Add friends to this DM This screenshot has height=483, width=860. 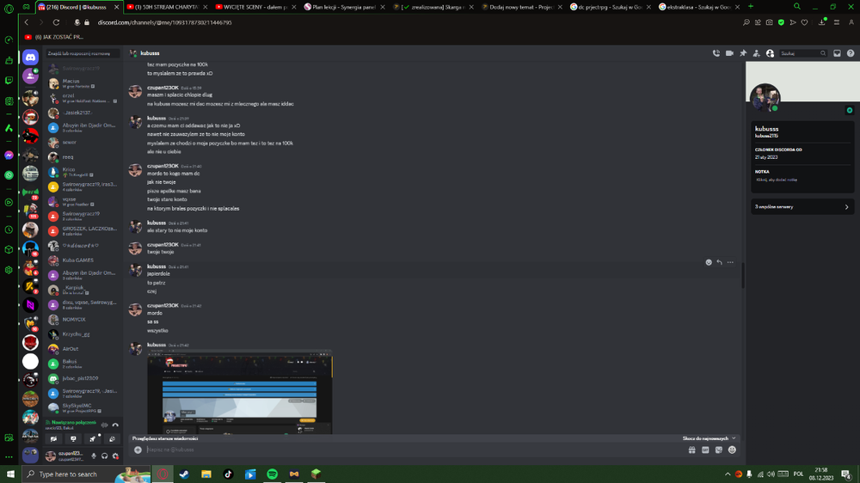coord(756,53)
